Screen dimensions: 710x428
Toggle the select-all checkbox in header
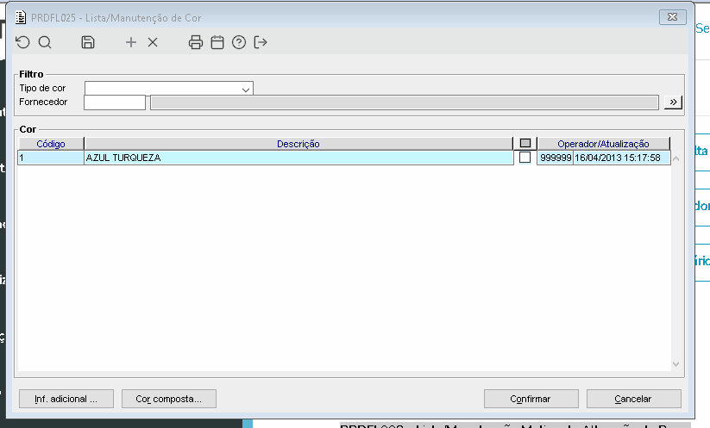point(525,143)
